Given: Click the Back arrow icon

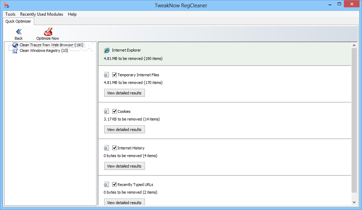Looking at the screenshot, I should pyautogui.click(x=19, y=32).
